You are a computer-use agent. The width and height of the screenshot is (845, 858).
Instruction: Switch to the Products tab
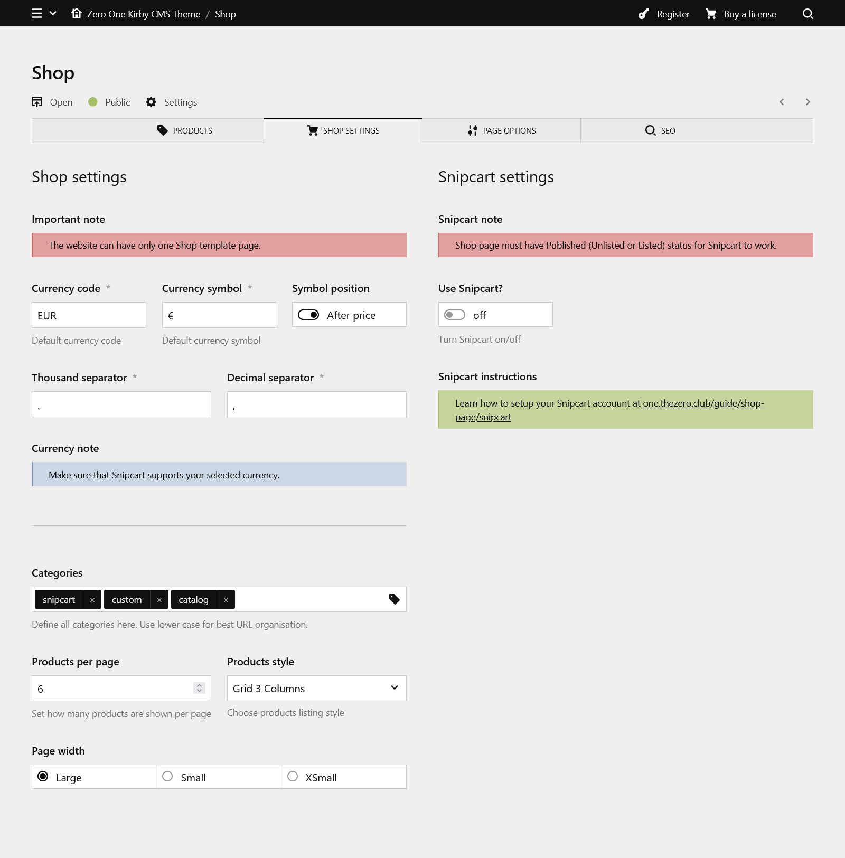(148, 130)
